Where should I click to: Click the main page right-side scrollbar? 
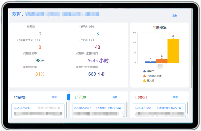(191, 49)
